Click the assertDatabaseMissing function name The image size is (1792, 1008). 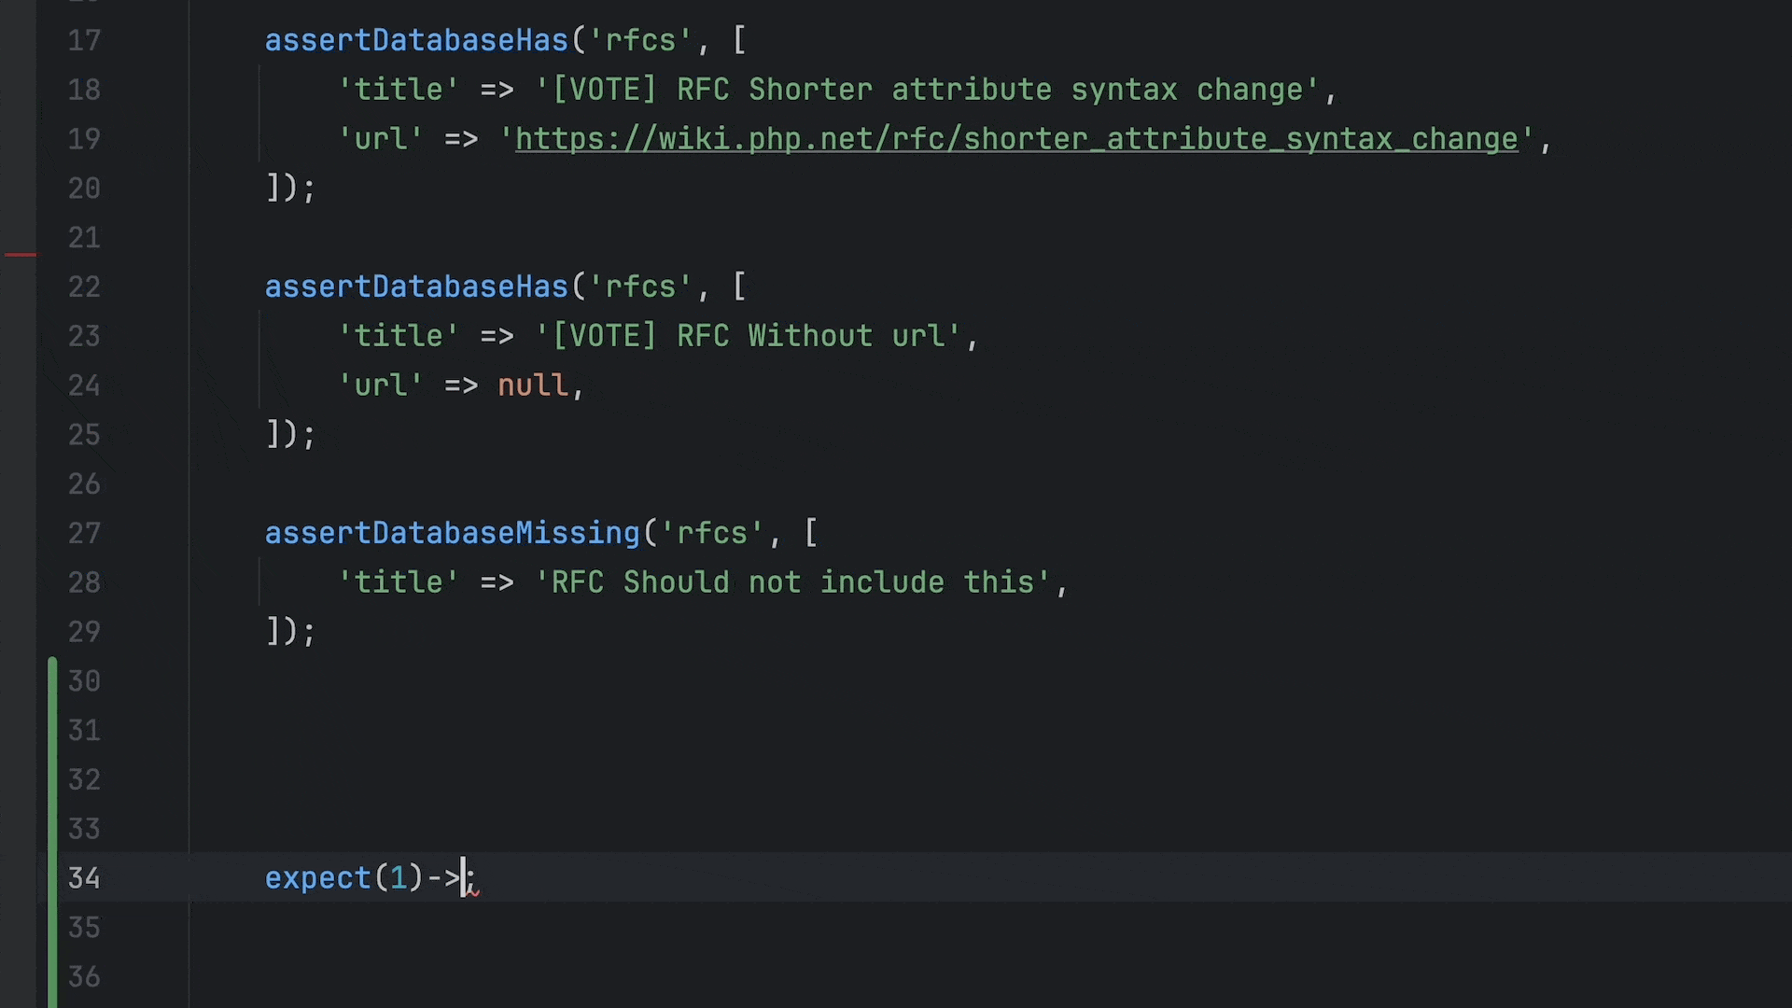(452, 534)
